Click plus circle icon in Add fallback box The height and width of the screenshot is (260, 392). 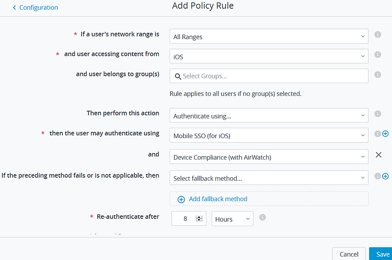[x=181, y=199]
